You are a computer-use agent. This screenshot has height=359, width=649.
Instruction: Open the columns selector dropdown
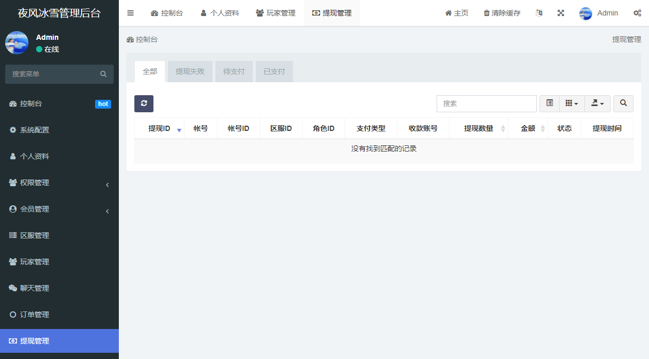click(571, 103)
